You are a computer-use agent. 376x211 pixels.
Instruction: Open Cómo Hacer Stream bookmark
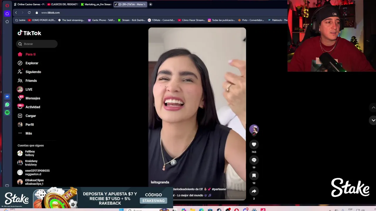click(191, 20)
